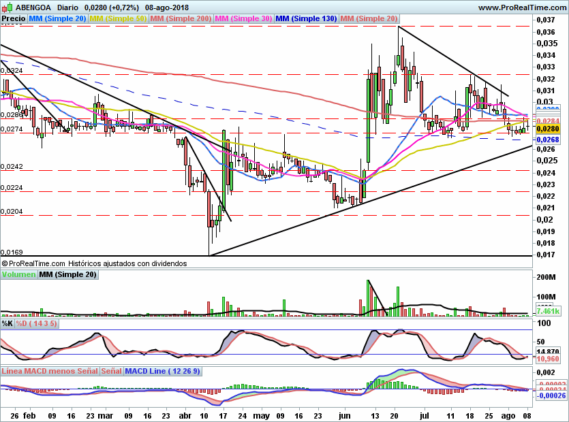This screenshot has height=422, width=569.
Task: Click the ago label on the date axis
Action: 508,417
